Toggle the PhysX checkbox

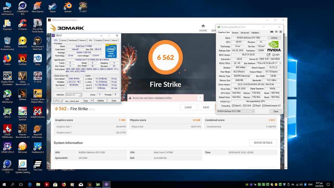[x=254, y=106]
